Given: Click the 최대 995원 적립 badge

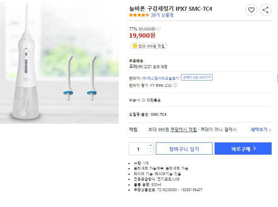Looking at the screenshot, I should [x=149, y=46].
